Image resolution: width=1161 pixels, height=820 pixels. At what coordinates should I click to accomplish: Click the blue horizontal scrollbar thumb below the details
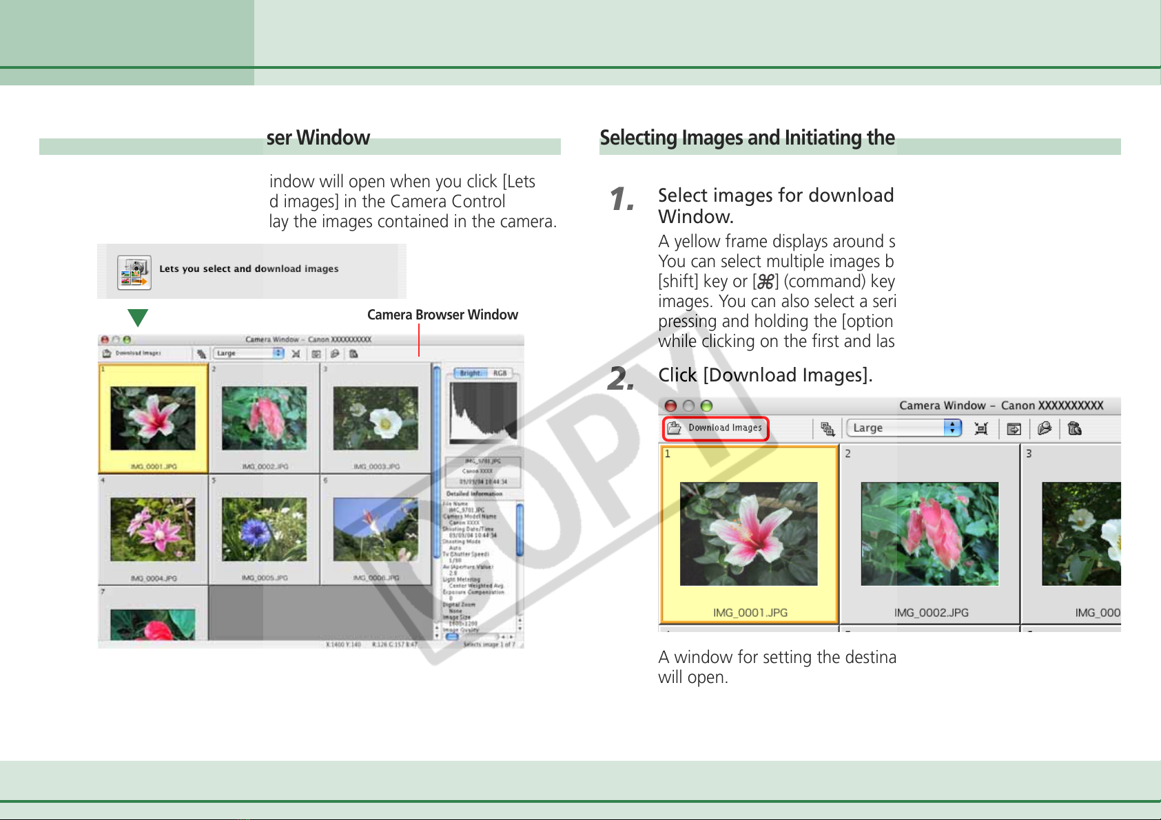click(x=453, y=637)
